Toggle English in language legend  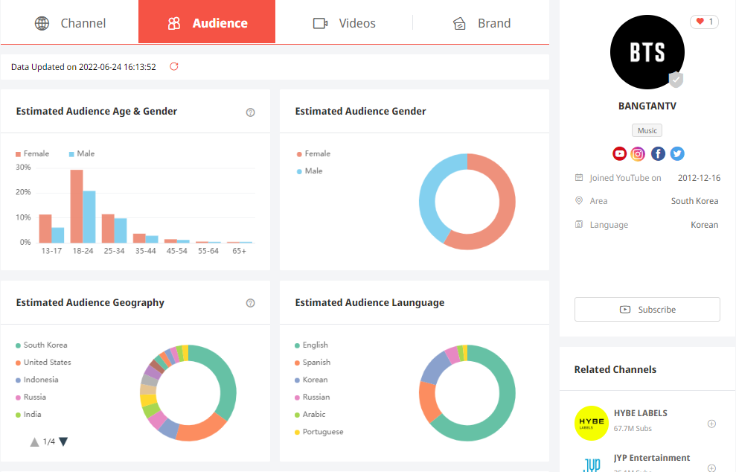pos(311,345)
